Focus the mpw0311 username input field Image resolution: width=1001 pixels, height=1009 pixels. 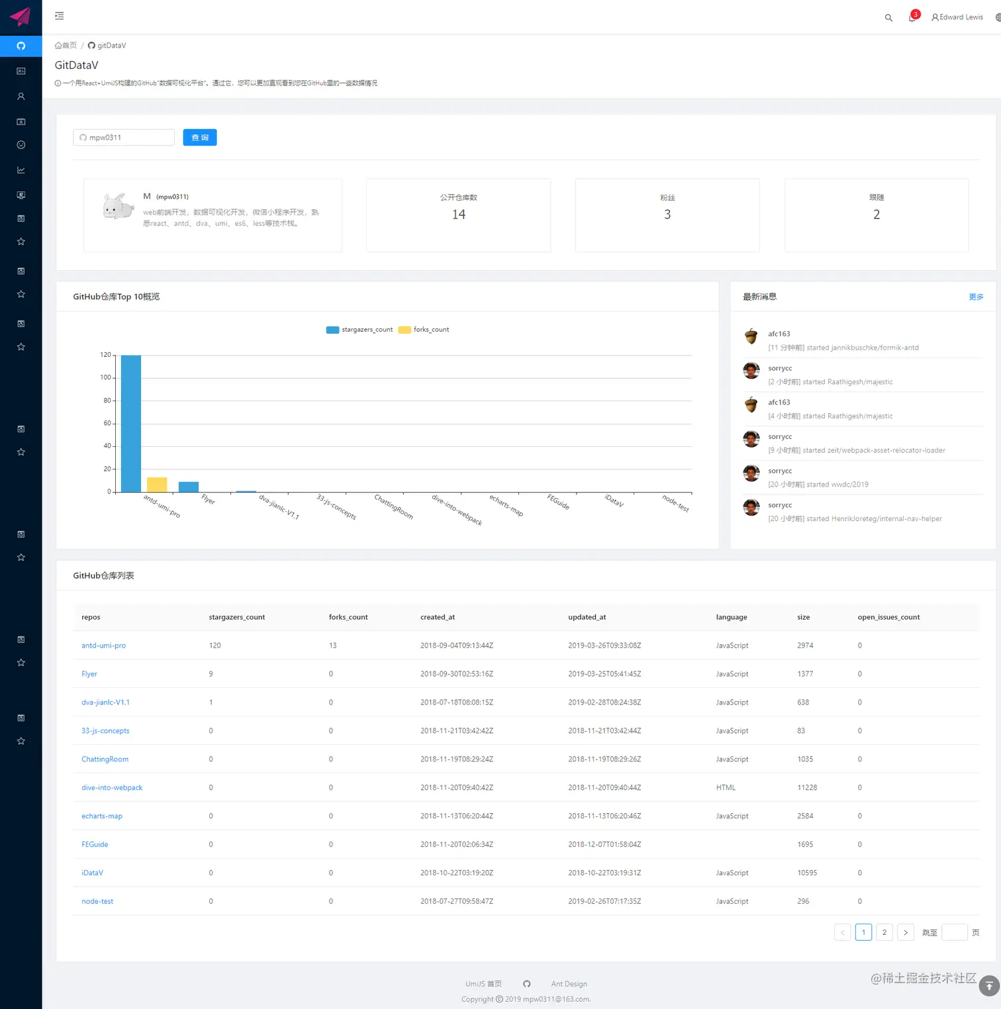(124, 138)
